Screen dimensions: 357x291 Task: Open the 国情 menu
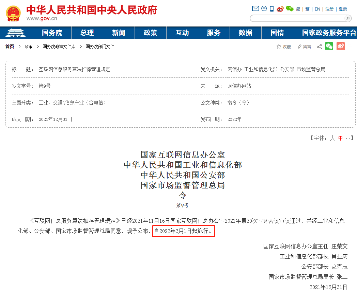277,33
